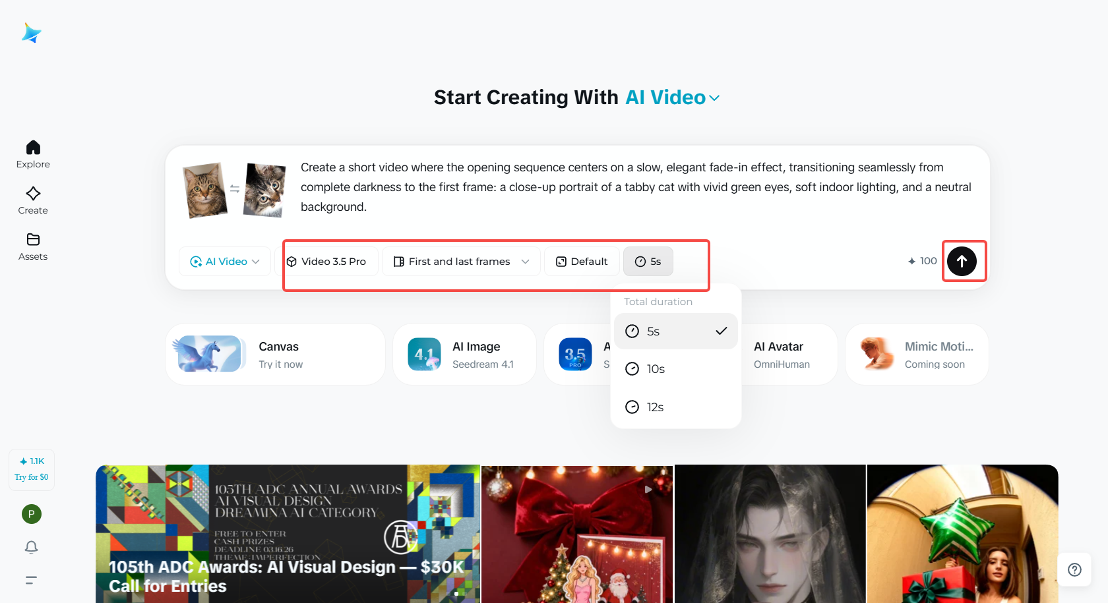
Task: Click the Mimic Motion figure icon
Action: tap(877, 355)
